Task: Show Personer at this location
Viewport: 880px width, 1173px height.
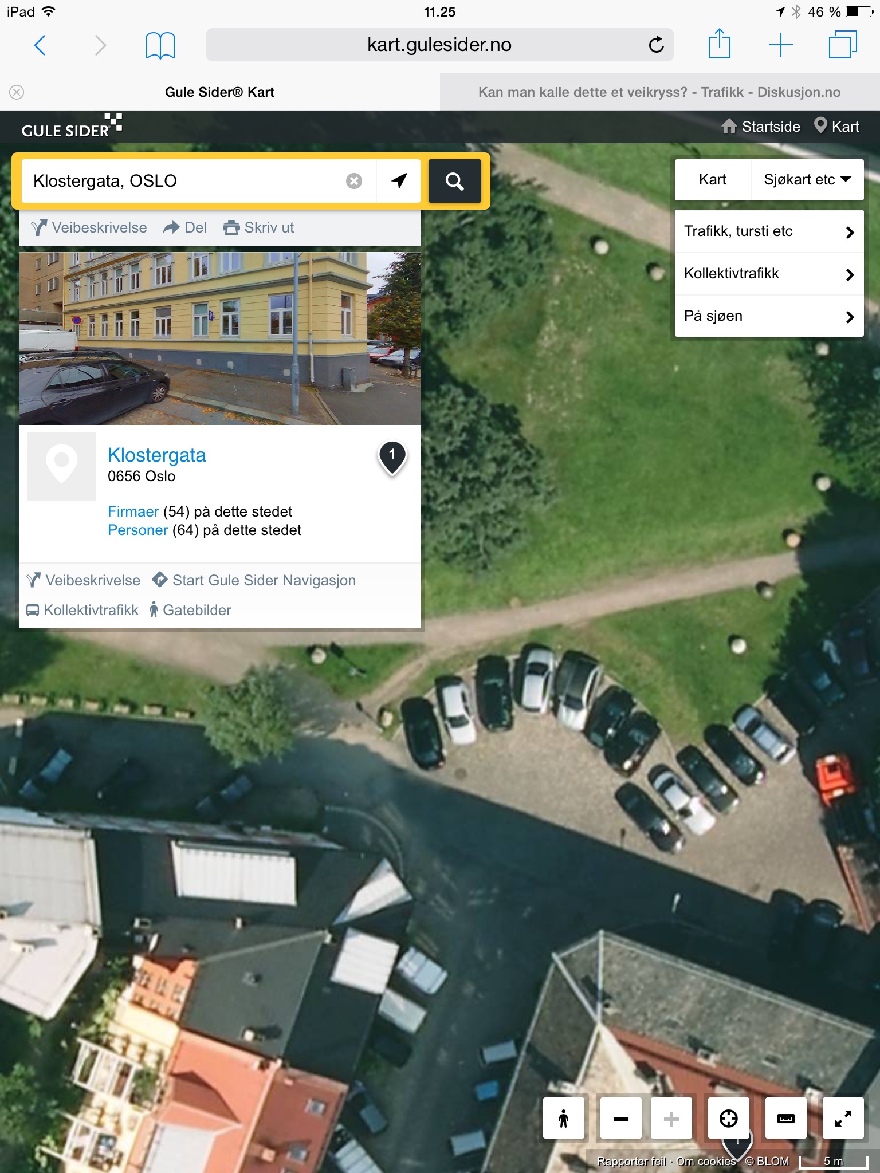Action: coord(137,530)
